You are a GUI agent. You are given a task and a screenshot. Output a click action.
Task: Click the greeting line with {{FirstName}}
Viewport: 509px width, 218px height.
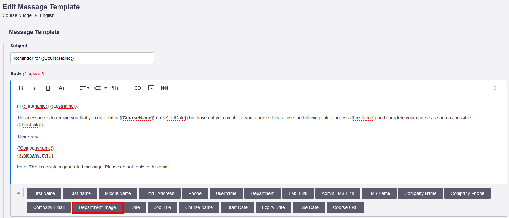click(47, 106)
